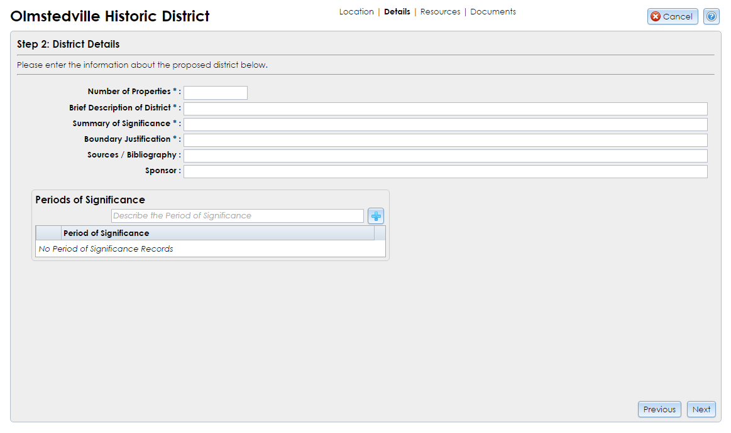Image resolution: width=731 pixels, height=433 pixels.
Task: Click the Brief Description of District field
Action: point(445,108)
